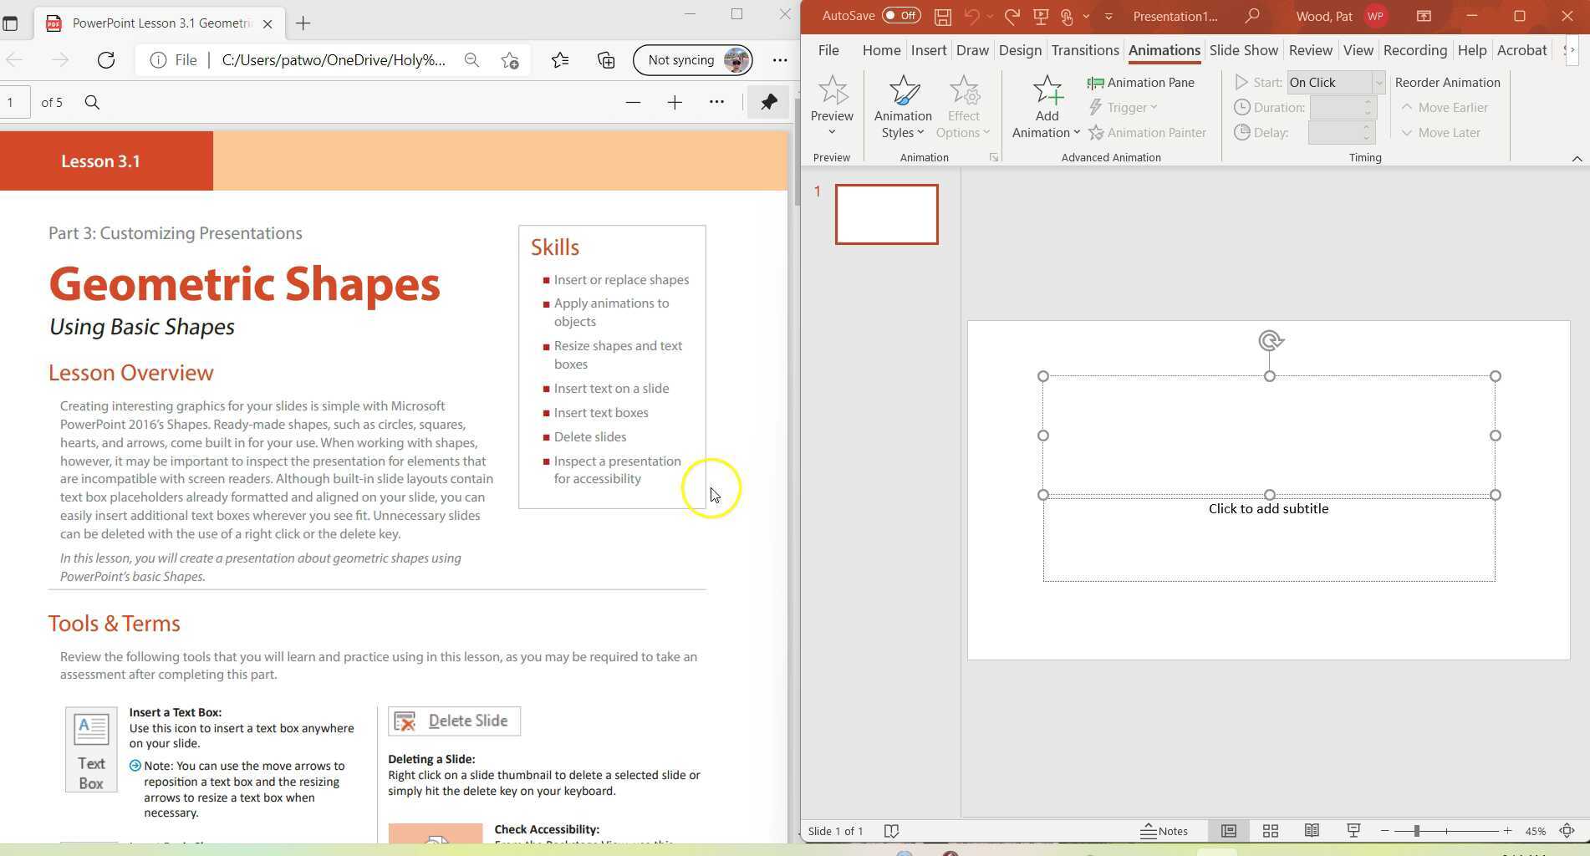Click the Accessibility Checker icon

click(x=892, y=830)
